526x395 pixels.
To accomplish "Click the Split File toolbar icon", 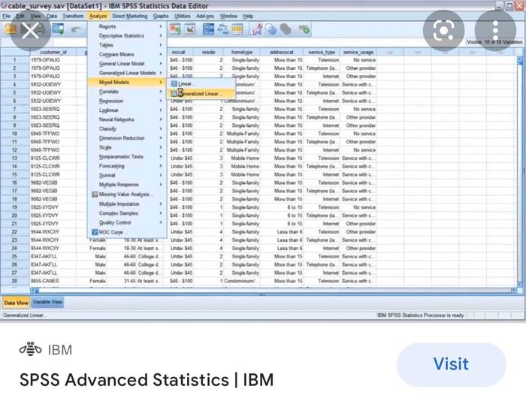I will pyautogui.click(x=208, y=29).
